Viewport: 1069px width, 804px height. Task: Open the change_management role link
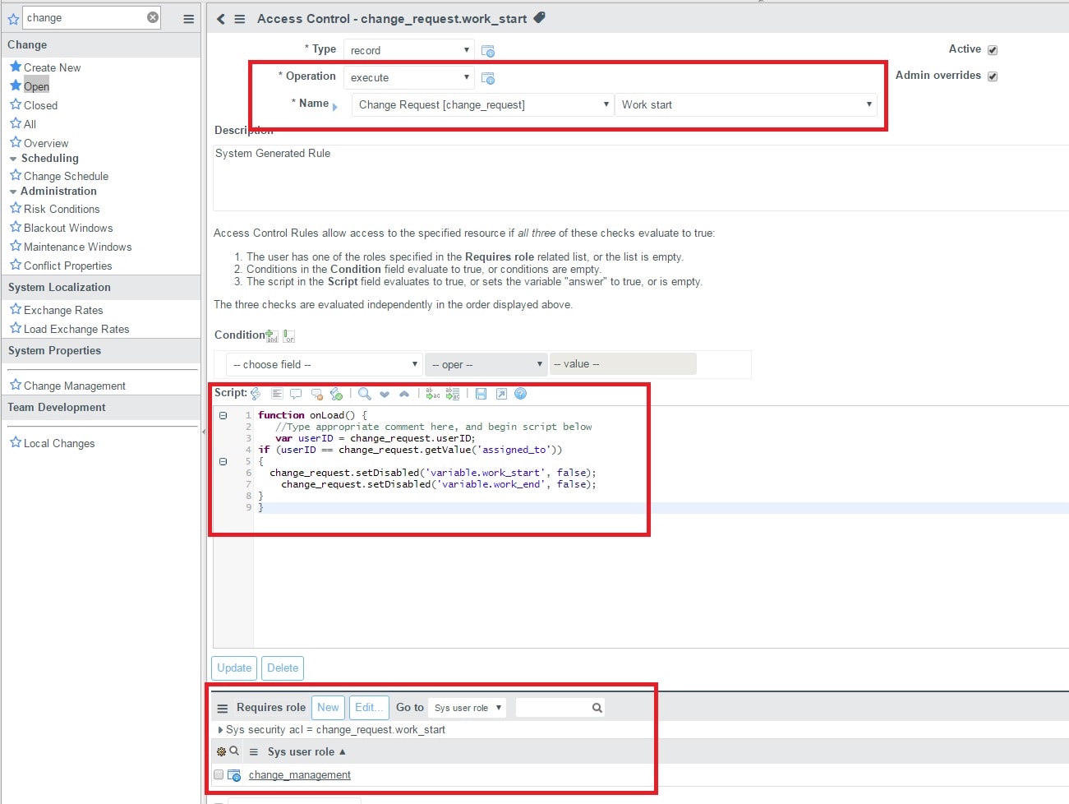[x=299, y=774]
